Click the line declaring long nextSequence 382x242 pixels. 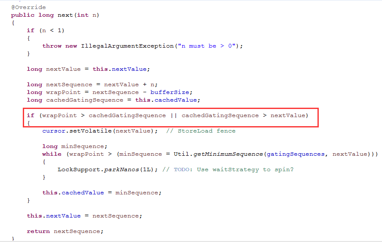coord(92,85)
